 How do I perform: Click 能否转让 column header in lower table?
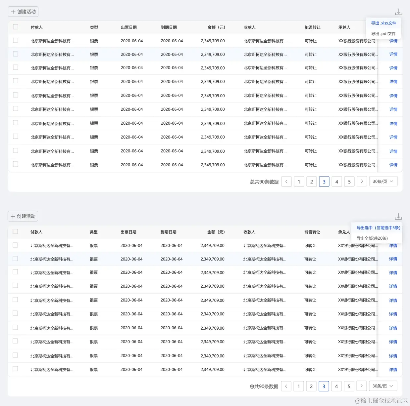click(x=312, y=232)
